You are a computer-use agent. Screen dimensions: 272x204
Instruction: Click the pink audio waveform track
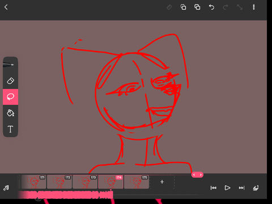[x=66, y=195]
